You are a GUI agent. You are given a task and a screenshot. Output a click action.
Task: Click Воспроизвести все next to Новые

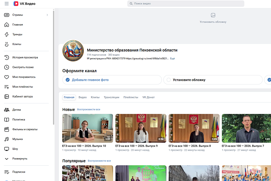88,109
